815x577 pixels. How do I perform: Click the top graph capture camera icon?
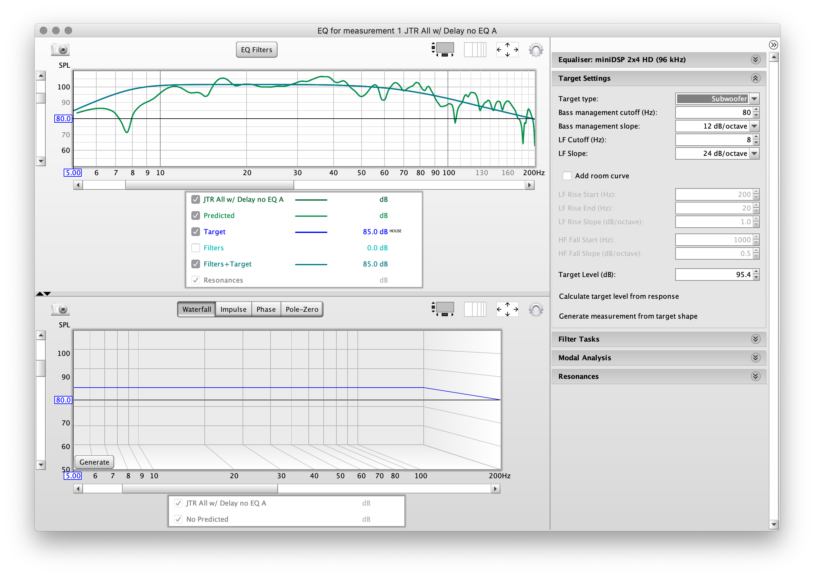pos(60,49)
